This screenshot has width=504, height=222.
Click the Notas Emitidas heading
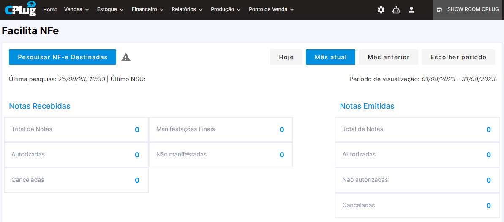pyautogui.click(x=367, y=106)
